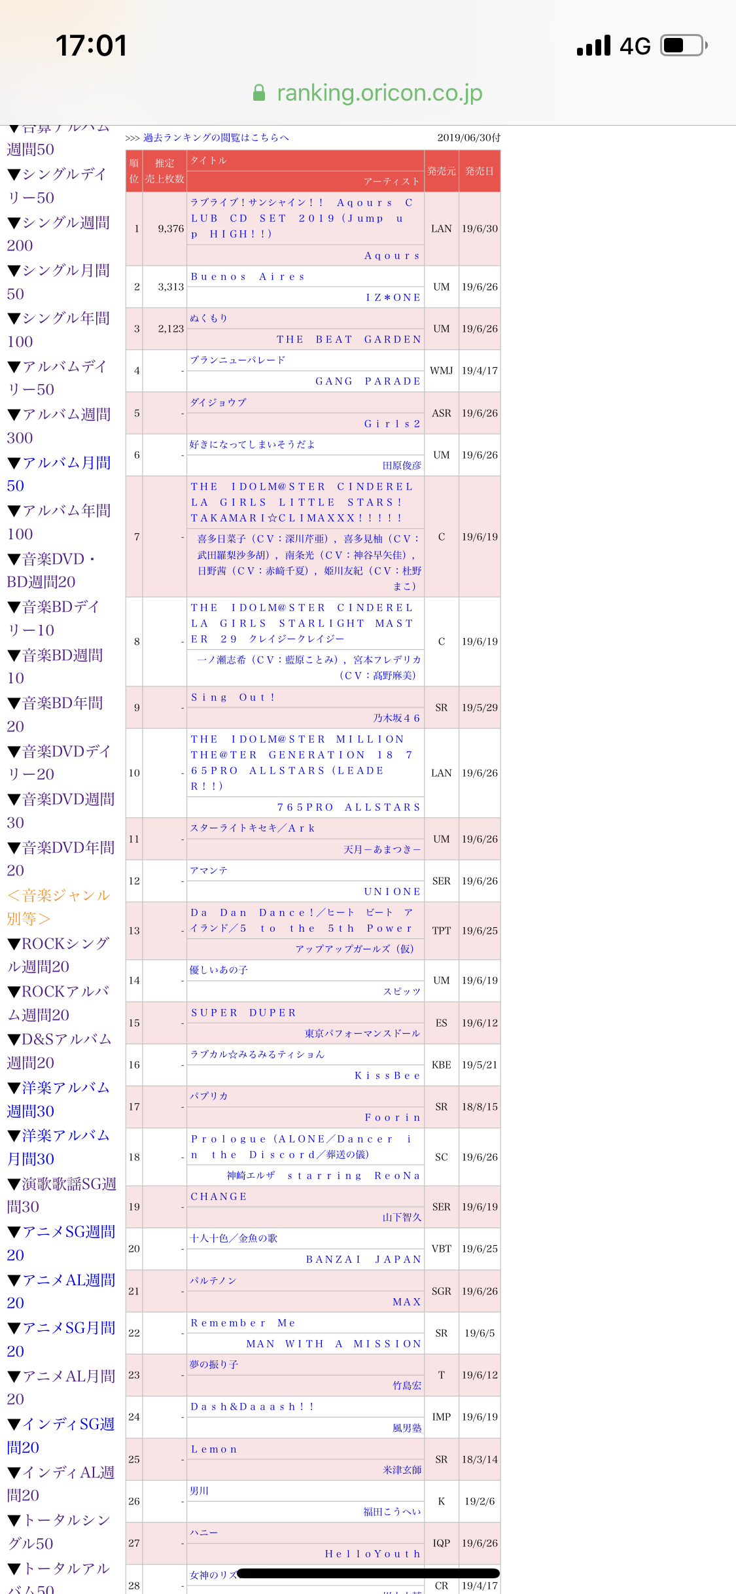Open 洋楽アルバム月間30 sidebar link
The height and width of the screenshot is (1594, 736).
click(x=58, y=1147)
